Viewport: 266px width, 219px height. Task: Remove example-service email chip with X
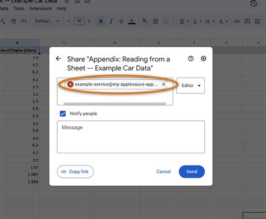pos(164,84)
